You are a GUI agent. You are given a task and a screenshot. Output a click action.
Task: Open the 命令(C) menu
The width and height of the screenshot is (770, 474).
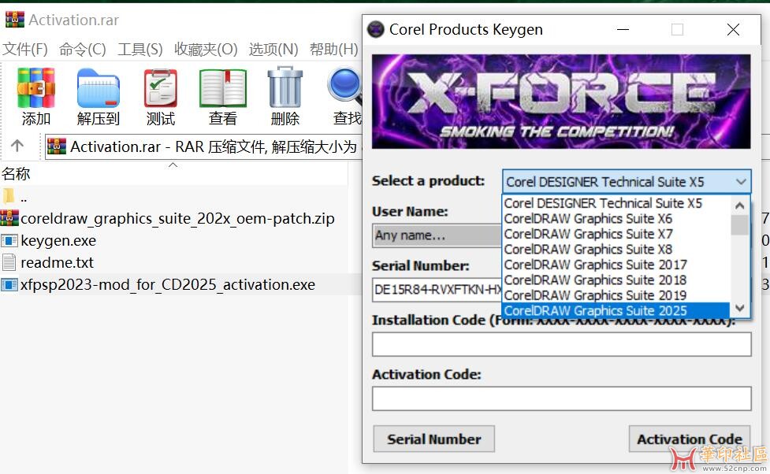tap(82, 49)
